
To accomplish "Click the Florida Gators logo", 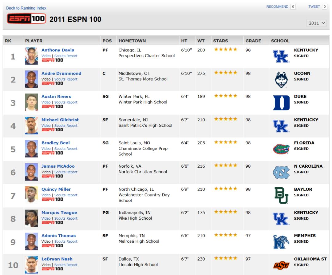I will 281,149.
